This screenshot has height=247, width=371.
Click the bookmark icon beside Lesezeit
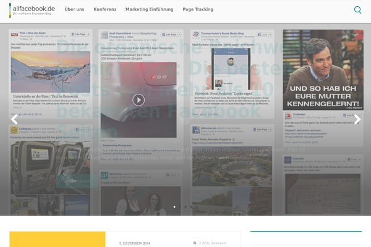(195, 243)
